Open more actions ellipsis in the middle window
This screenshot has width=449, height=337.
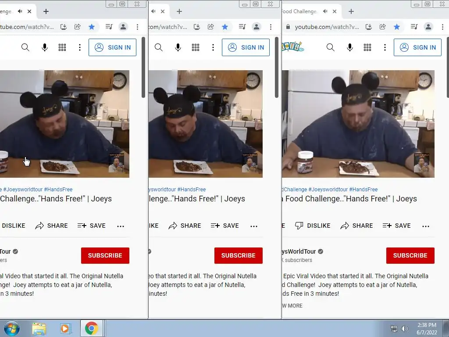click(x=254, y=226)
